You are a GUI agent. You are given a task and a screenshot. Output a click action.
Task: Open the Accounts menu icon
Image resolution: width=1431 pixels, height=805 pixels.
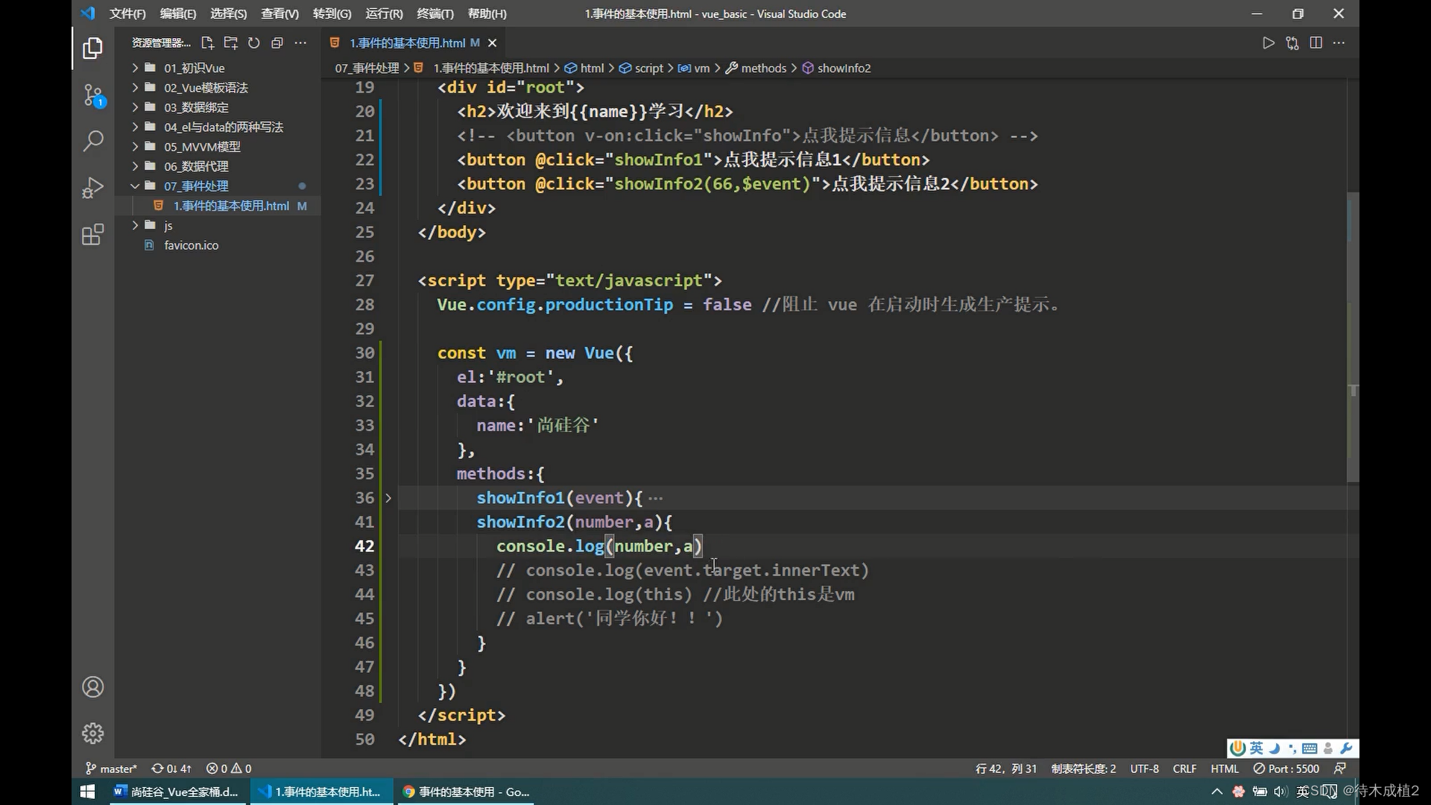pyautogui.click(x=92, y=686)
